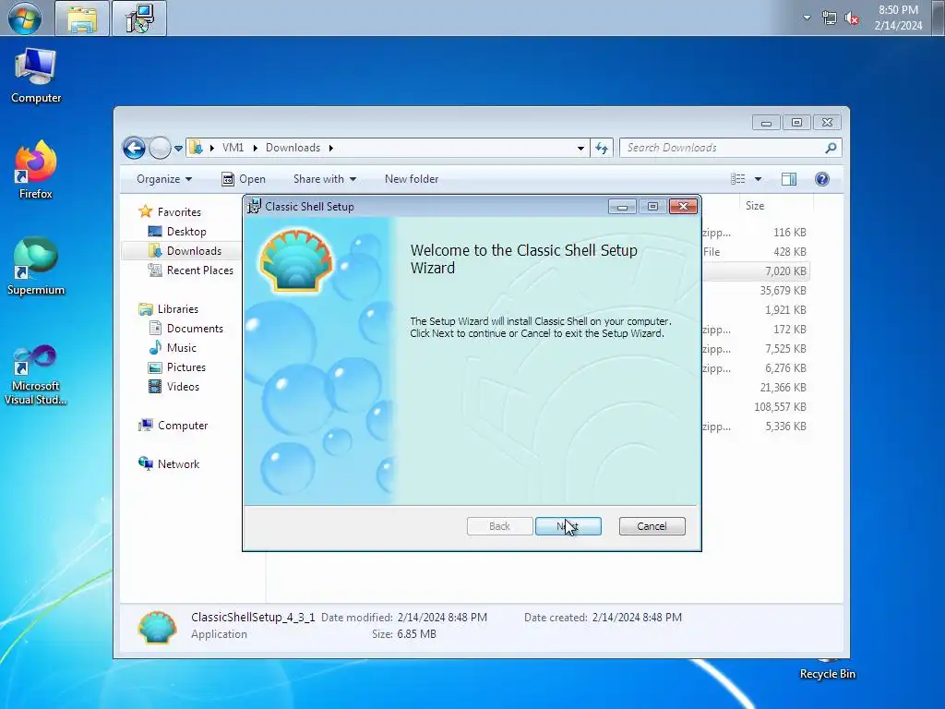Image resolution: width=945 pixels, height=709 pixels.
Task: Click the details pane seashell thumbnail
Action: point(157,627)
